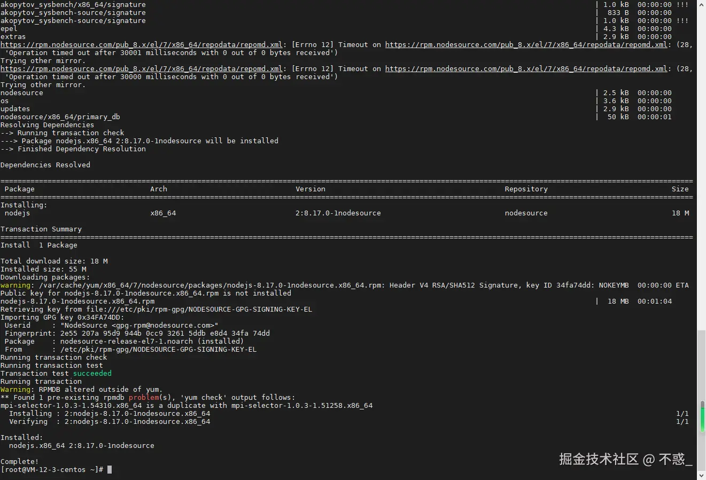Screen dimensions: 706x480
Task: Click 'nodejs.x86_64 2:8.17.0-1nodesource' under Installed
Action: tap(82, 446)
